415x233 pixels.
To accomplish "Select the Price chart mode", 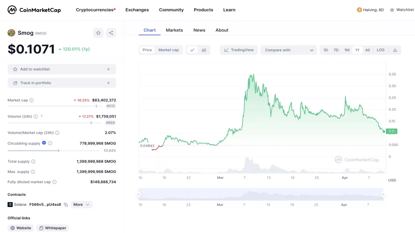I will pos(147,50).
